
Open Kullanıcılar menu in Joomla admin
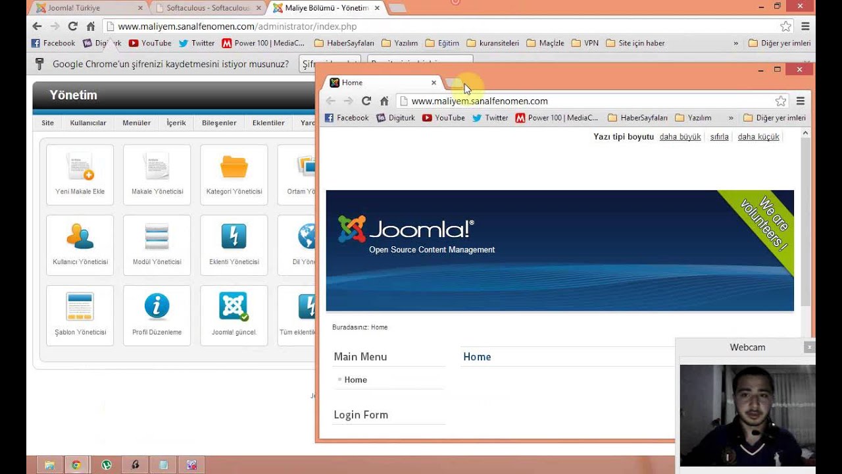88,122
